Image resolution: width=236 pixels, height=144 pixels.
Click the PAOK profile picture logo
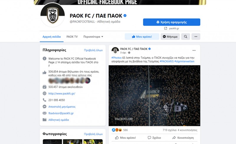click(53, 15)
